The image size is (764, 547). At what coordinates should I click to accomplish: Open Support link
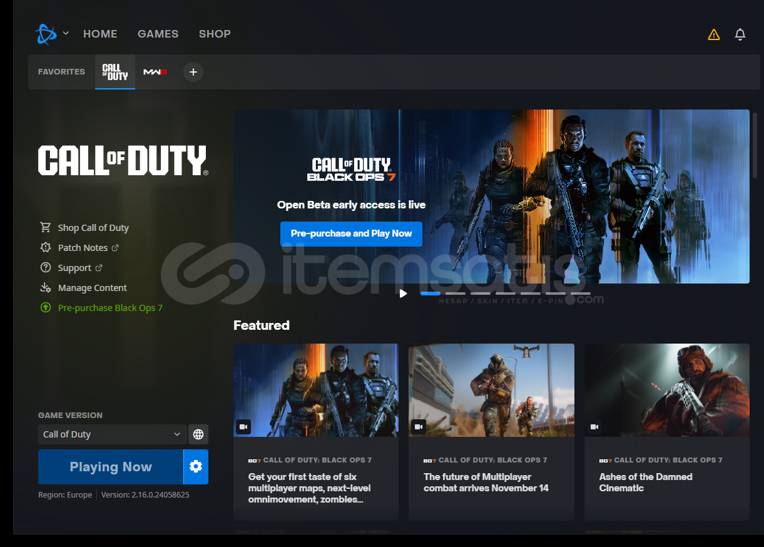click(x=74, y=268)
